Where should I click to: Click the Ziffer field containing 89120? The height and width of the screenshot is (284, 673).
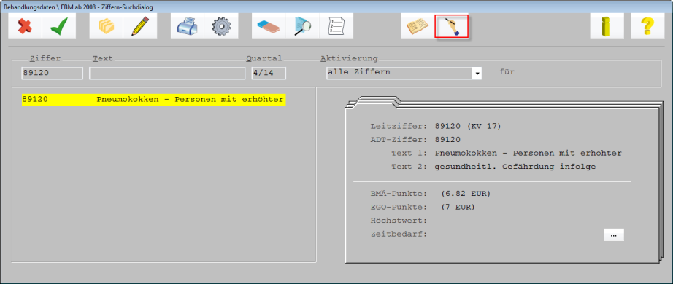(x=53, y=73)
